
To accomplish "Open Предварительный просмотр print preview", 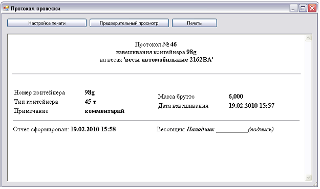I will point(129,23).
